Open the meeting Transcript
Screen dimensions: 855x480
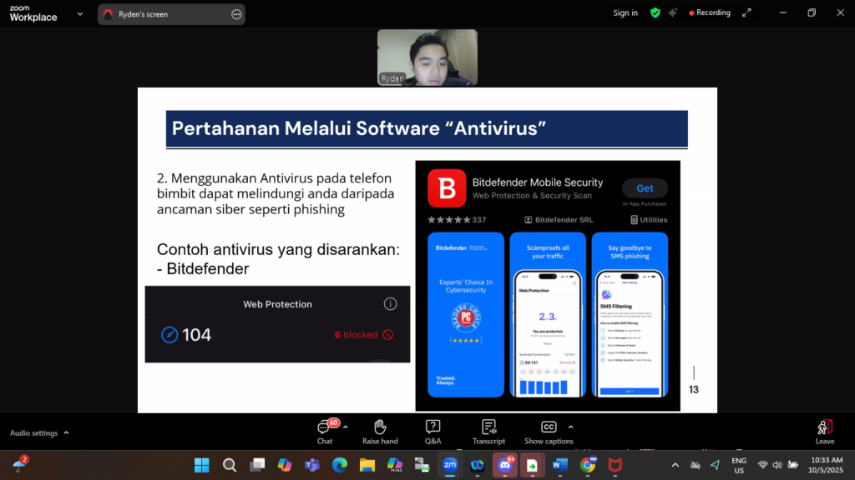pyautogui.click(x=488, y=432)
